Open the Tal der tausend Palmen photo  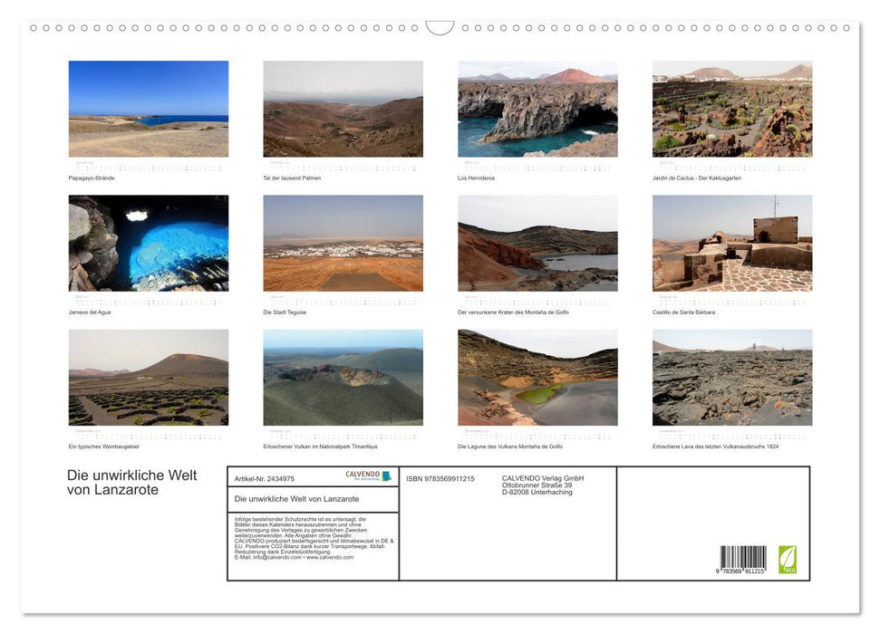[343, 109]
